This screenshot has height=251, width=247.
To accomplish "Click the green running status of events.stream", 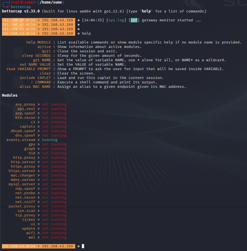I will (50, 140).
